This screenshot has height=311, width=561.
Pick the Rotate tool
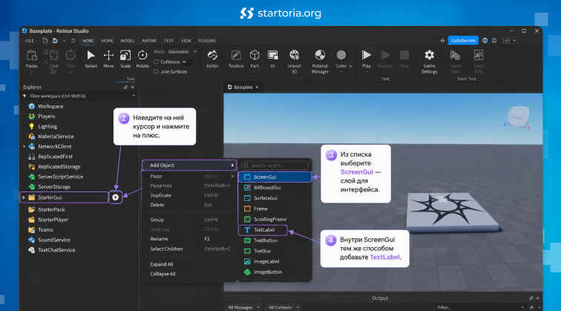coord(142,59)
